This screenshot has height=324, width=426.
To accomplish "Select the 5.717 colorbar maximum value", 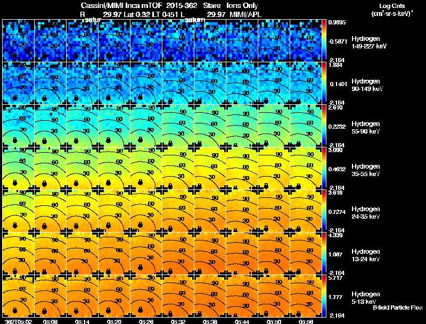I will click(x=335, y=278).
